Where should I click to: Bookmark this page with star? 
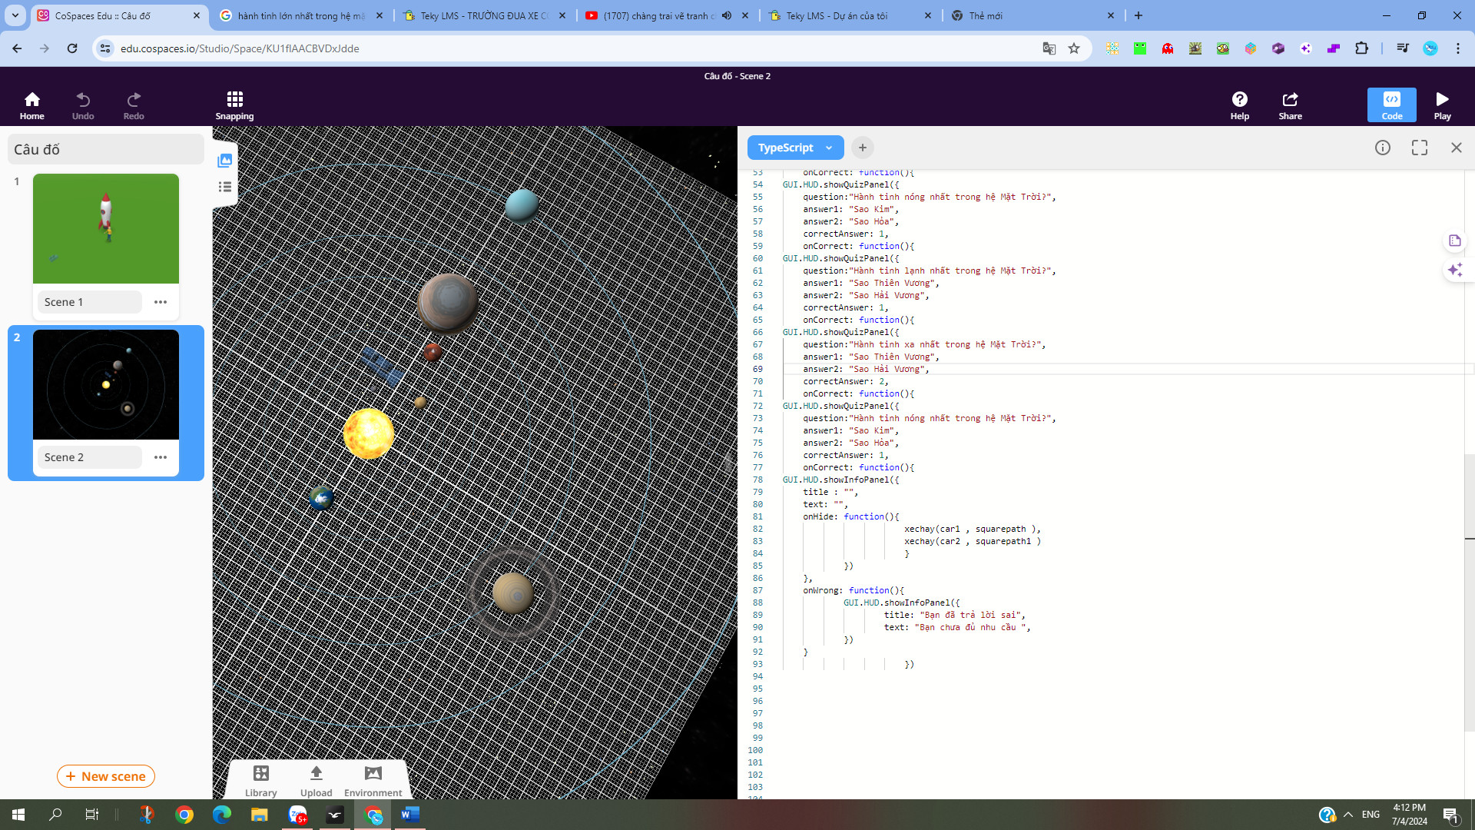point(1074,48)
